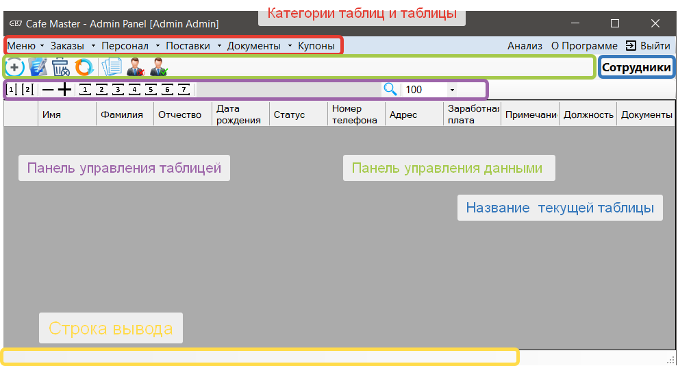Select the row style 1 icon

point(85,90)
